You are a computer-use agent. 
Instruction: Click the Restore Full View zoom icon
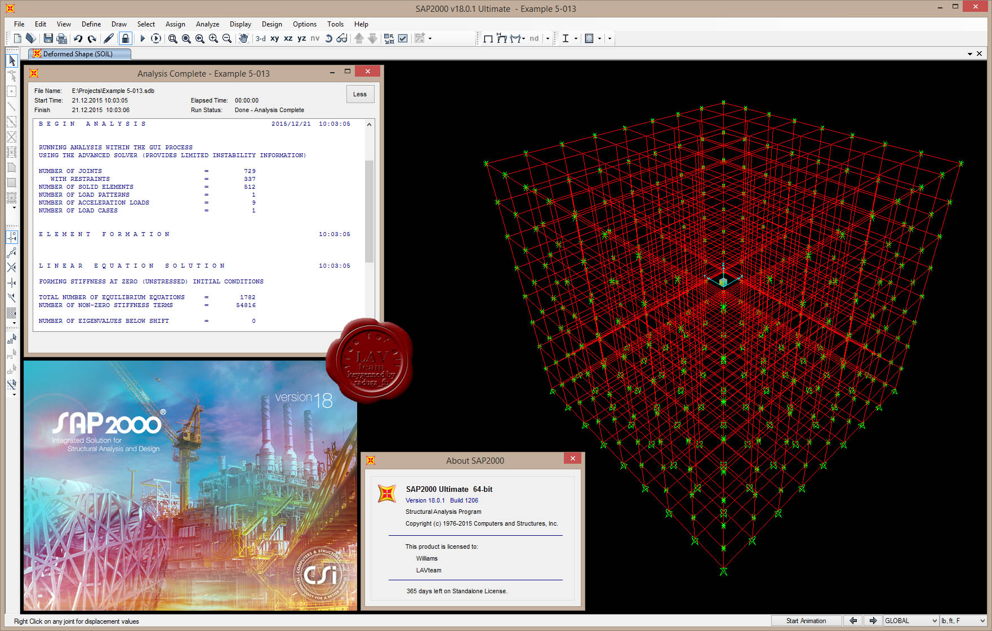pyautogui.click(x=186, y=38)
